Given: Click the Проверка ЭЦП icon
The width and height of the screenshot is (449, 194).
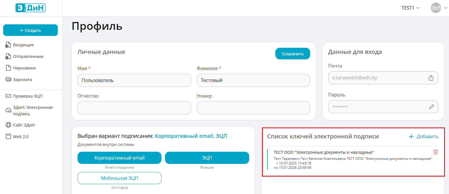Looking at the screenshot, I should (x=8, y=96).
